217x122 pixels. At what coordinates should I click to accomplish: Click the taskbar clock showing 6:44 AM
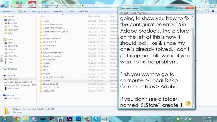click(207, 119)
